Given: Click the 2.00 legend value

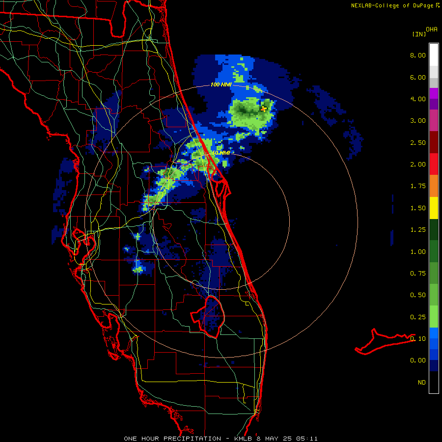Looking at the screenshot, I should pos(418,165).
